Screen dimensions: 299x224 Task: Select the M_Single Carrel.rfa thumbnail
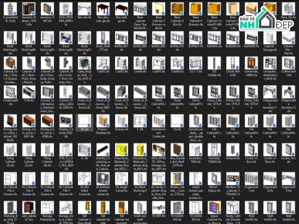[x=122, y=179]
